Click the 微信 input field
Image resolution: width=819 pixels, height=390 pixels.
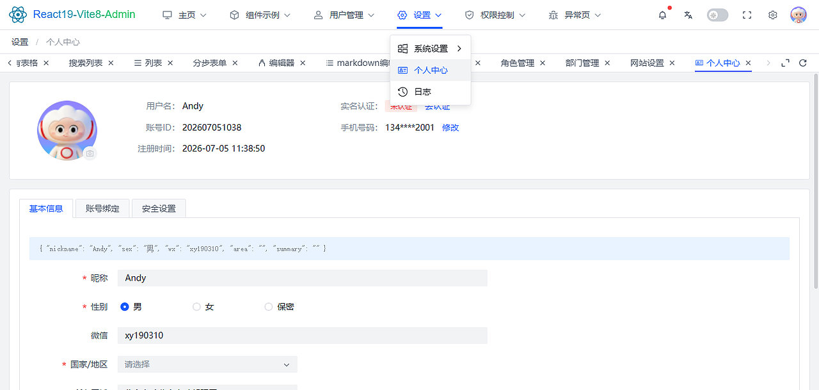pos(303,336)
